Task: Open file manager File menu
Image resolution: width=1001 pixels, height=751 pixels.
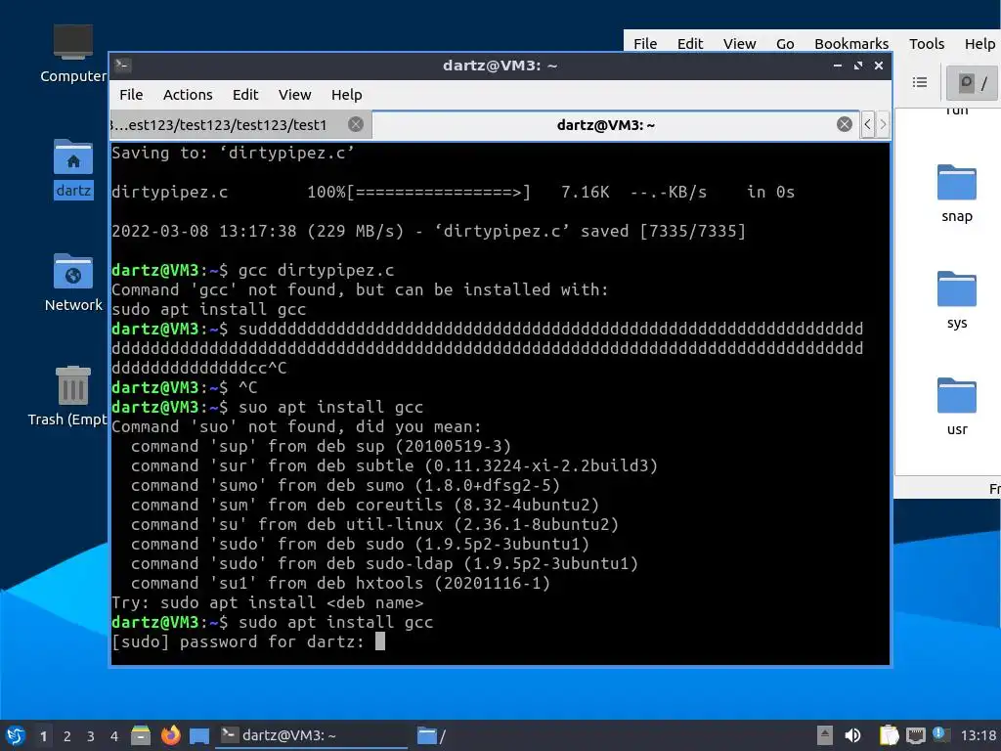Action: pyautogui.click(x=645, y=43)
